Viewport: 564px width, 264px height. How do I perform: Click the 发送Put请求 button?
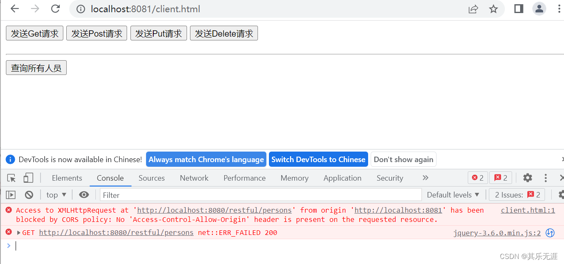[159, 33]
